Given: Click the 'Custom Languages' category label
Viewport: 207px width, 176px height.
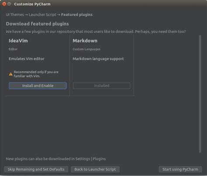Looking at the screenshot, I should [86, 49].
